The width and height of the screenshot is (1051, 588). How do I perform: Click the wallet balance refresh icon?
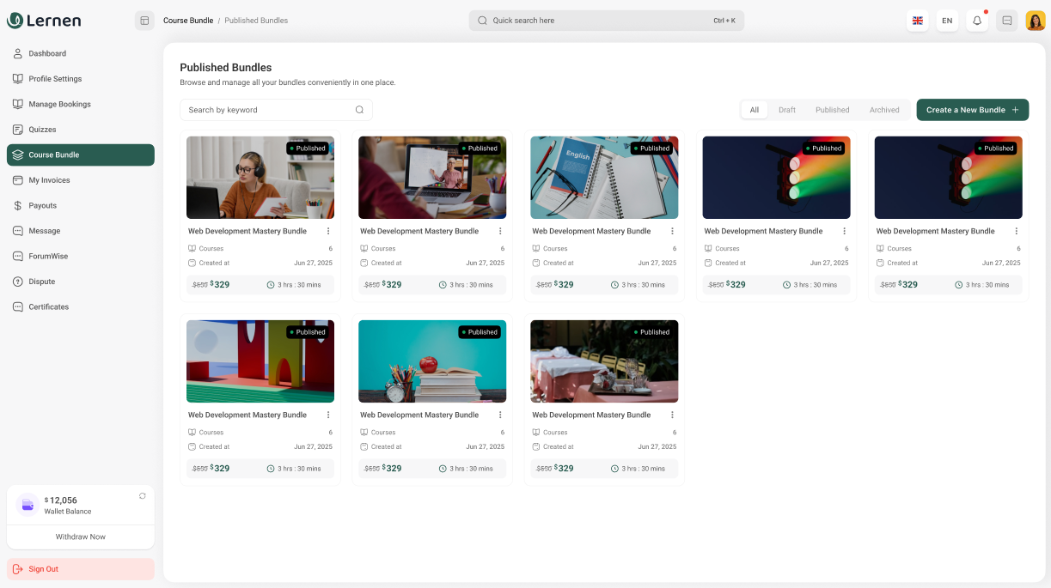click(x=143, y=496)
